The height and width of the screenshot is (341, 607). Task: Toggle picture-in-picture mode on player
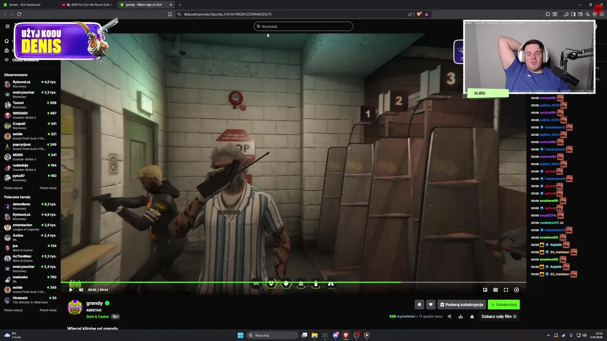[485, 290]
